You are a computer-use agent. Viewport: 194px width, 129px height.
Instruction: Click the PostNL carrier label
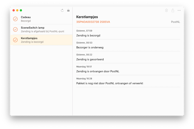coord(176,22)
